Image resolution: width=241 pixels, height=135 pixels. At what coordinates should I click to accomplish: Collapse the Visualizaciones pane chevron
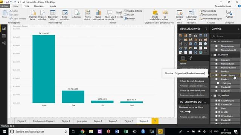pos(206,28)
